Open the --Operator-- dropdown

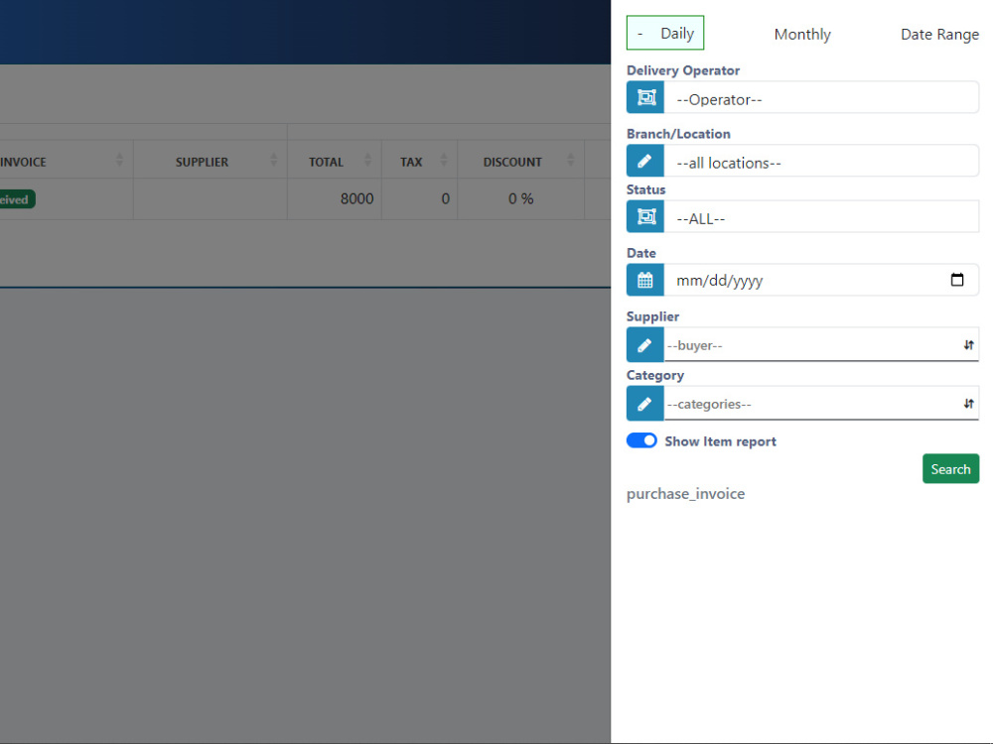pyautogui.click(x=821, y=97)
